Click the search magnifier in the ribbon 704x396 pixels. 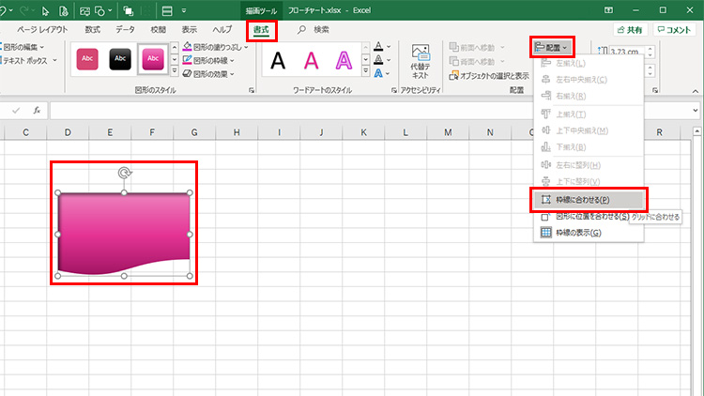[301, 30]
